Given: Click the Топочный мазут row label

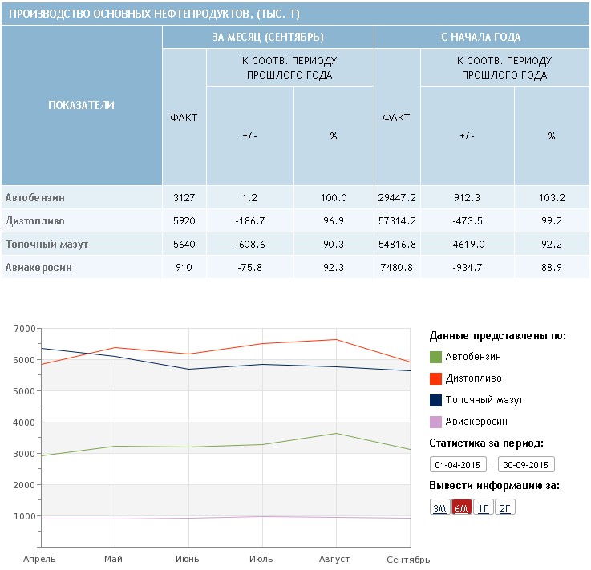Looking at the screenshot, I should point(47,244).
